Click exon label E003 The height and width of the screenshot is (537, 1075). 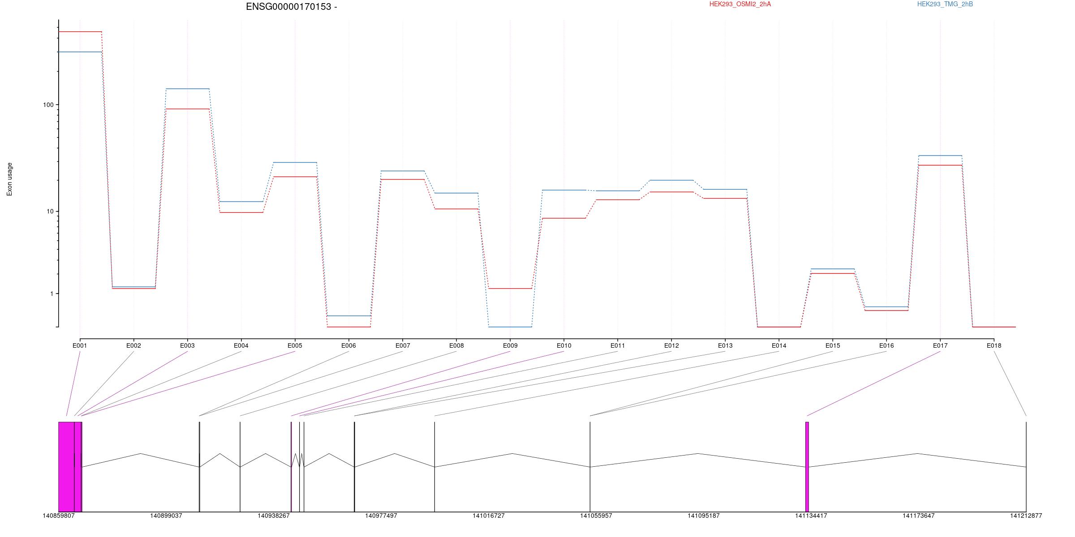tap(187, 345)
